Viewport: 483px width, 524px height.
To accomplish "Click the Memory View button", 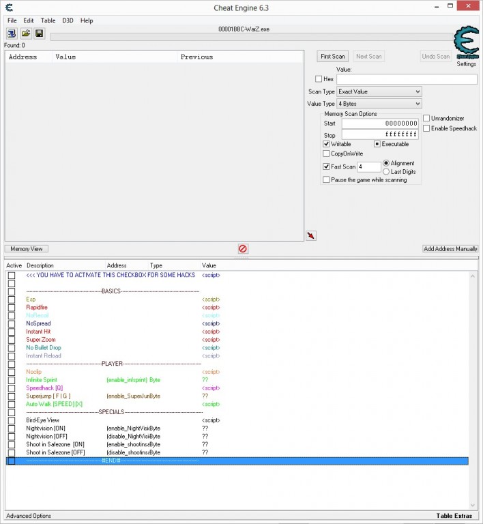I will 27,249.
